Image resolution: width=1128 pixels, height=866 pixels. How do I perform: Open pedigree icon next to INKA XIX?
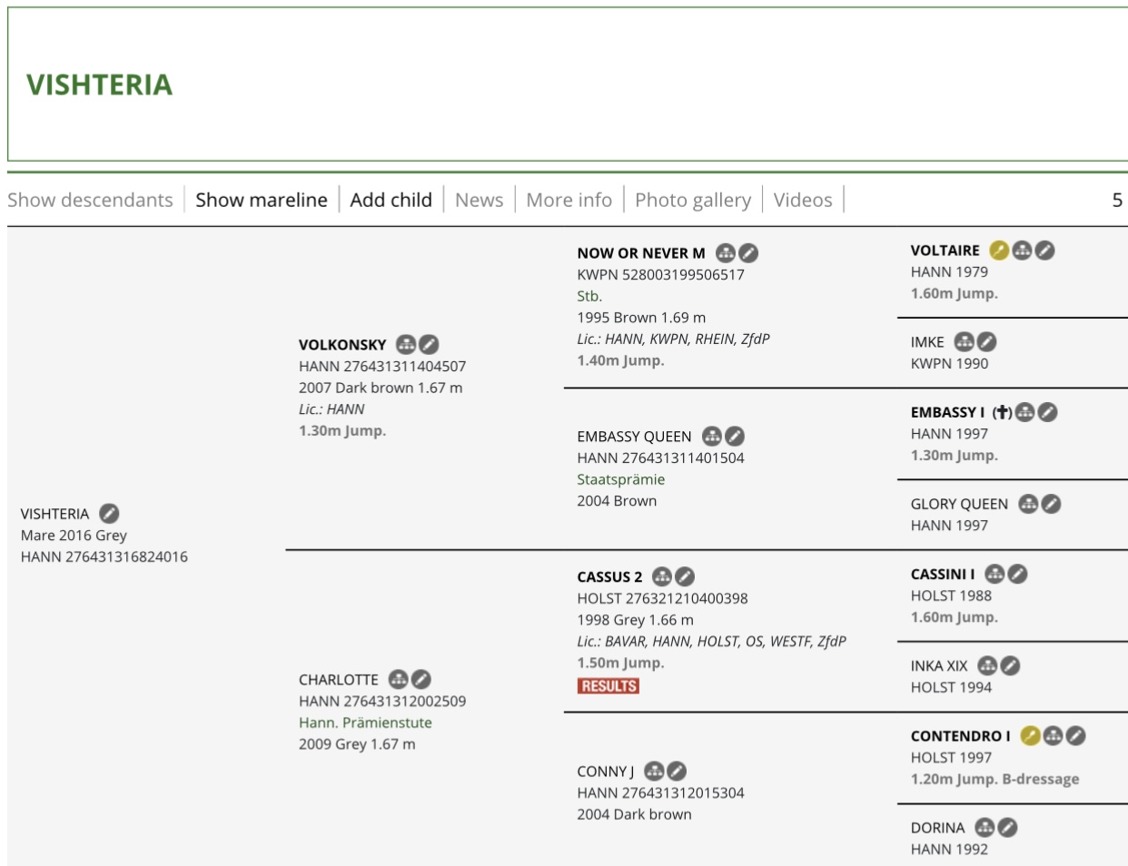point(987,665)
